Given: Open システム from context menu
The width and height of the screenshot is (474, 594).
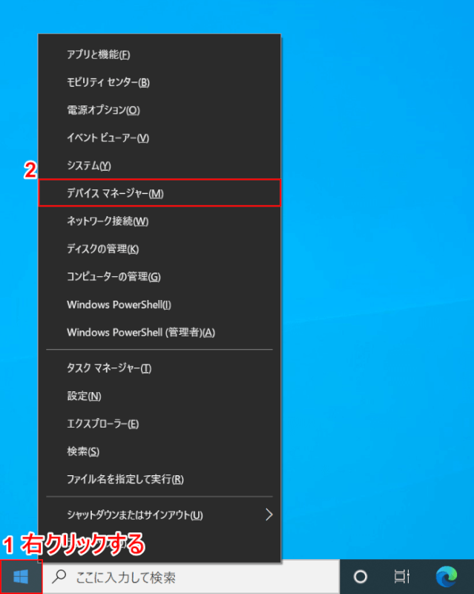Looking at the screenshot, I should pos(88,166).
